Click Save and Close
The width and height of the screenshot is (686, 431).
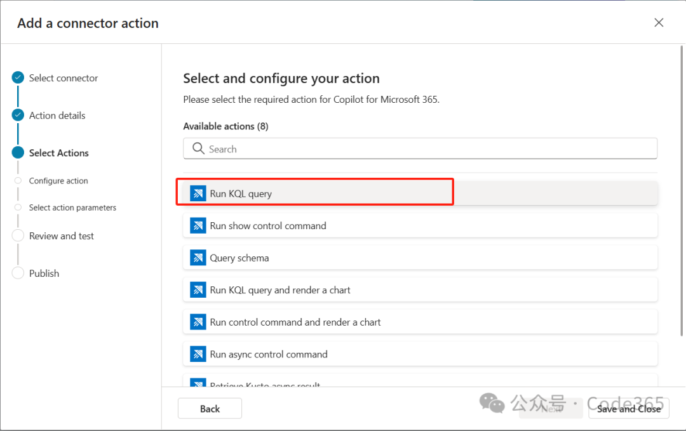pos(628,409)
